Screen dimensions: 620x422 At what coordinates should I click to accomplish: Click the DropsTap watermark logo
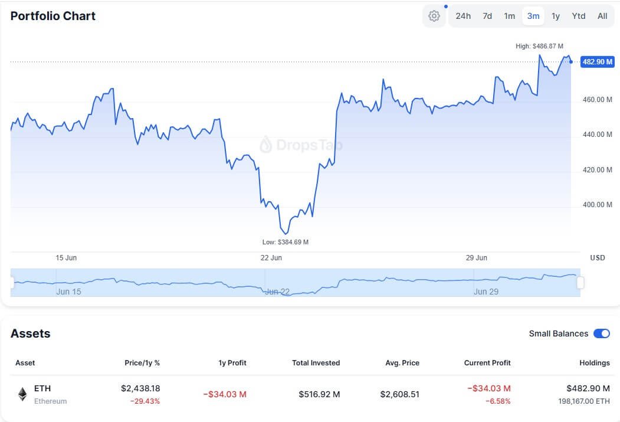303,145
